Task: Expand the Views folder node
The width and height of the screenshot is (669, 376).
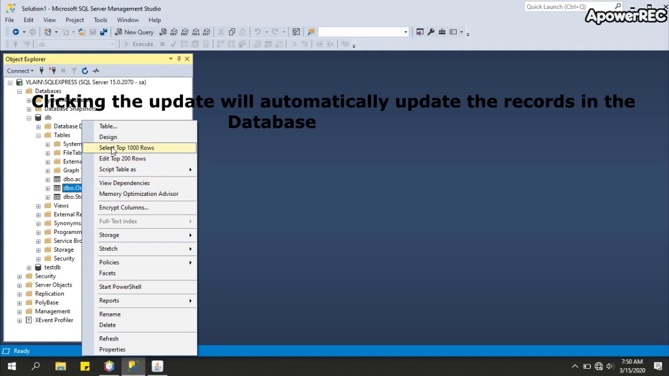Action: [x=38, y=206]
